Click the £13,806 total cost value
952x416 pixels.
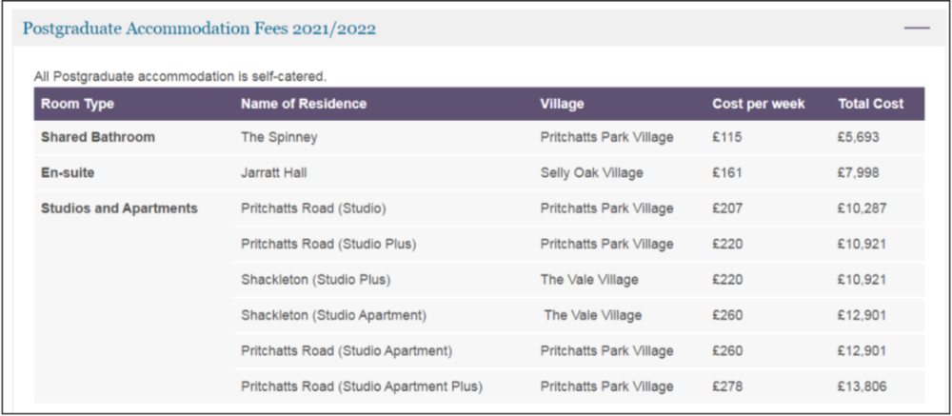click(862, 386)
